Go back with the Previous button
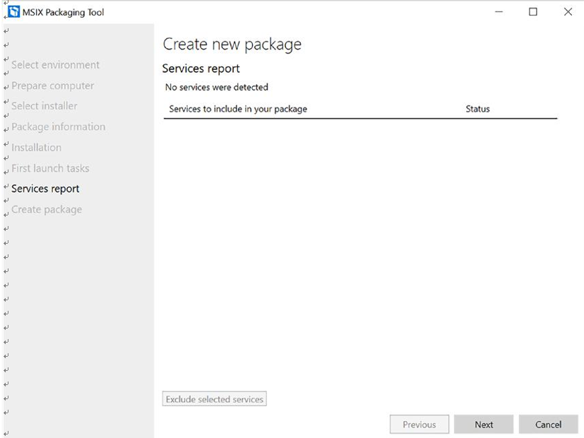Viewport: 584px width, 438px height. [x=419, y=425]
